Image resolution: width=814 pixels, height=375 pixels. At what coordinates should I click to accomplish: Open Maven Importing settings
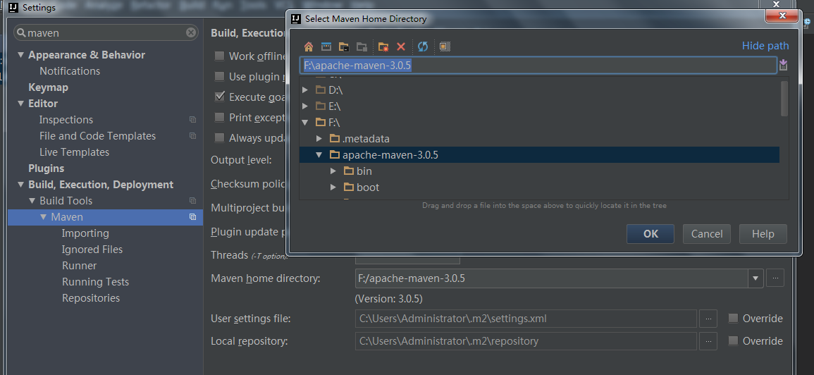85,233
